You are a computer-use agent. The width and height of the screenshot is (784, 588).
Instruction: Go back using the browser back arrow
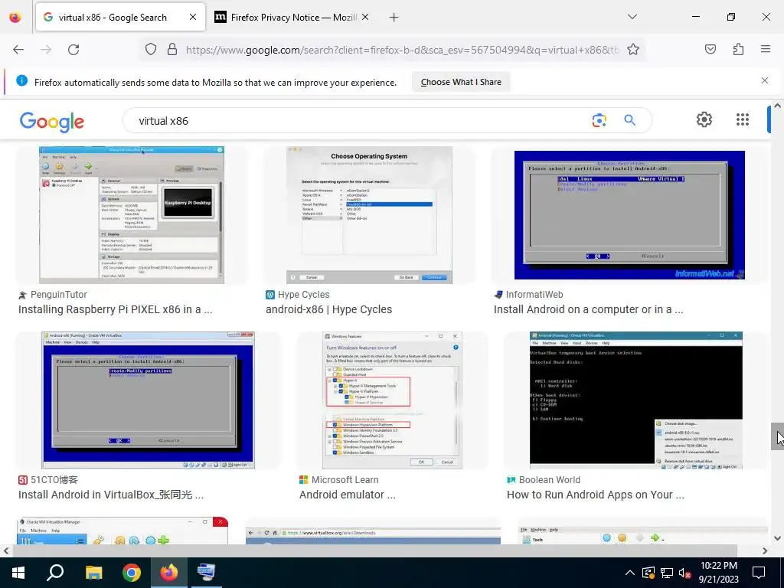[x=18, y=50]
